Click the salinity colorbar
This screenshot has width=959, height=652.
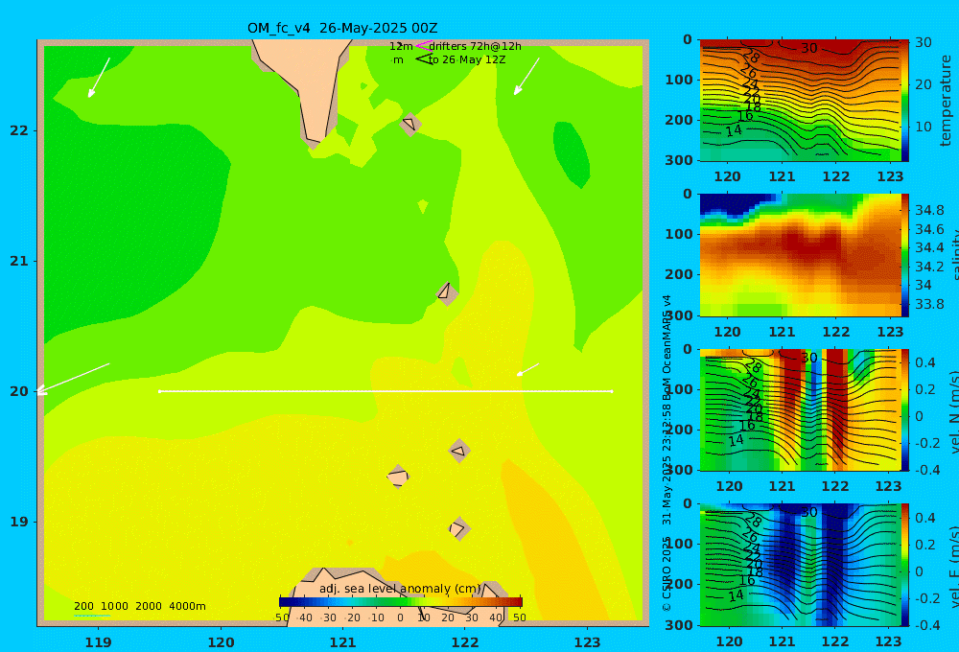point(905,255)
